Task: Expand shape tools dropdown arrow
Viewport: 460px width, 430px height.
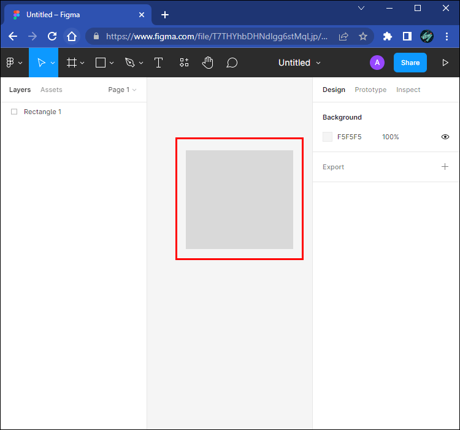Action: tap(112, 63)
